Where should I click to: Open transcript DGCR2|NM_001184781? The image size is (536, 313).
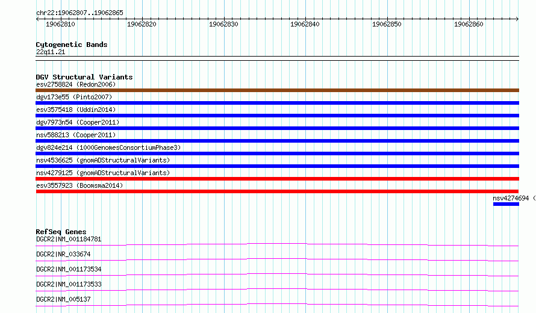pos(69,239)
